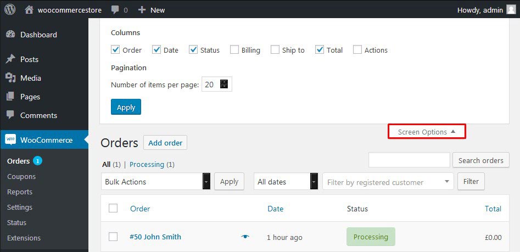Open the WordPress logo menu
This screenshot has width=520, height=252.
click(x=10, y=10)
